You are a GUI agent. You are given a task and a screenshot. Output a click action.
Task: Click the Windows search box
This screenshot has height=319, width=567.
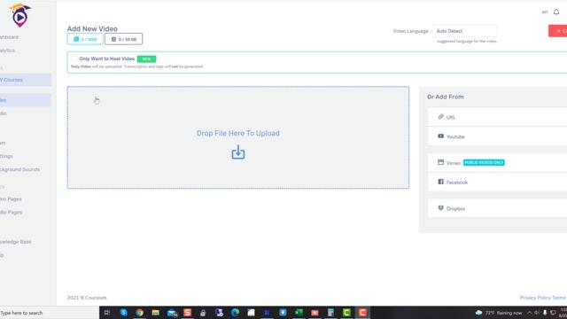50,313
